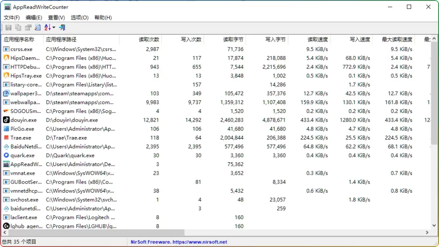Click the BaiduNetdi... cloud icon

pos(6,146)
